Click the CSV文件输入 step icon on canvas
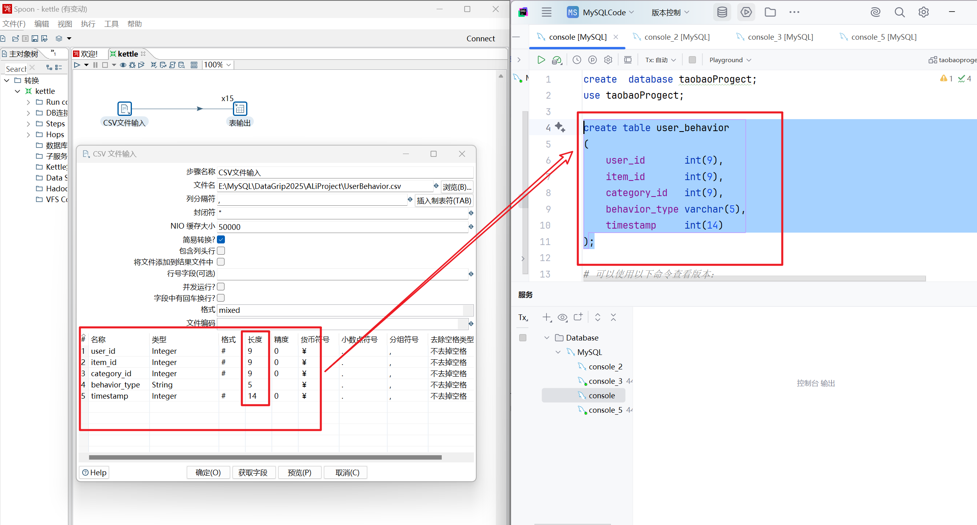Viewport: 977px width, 525px height. coord(124,109)
